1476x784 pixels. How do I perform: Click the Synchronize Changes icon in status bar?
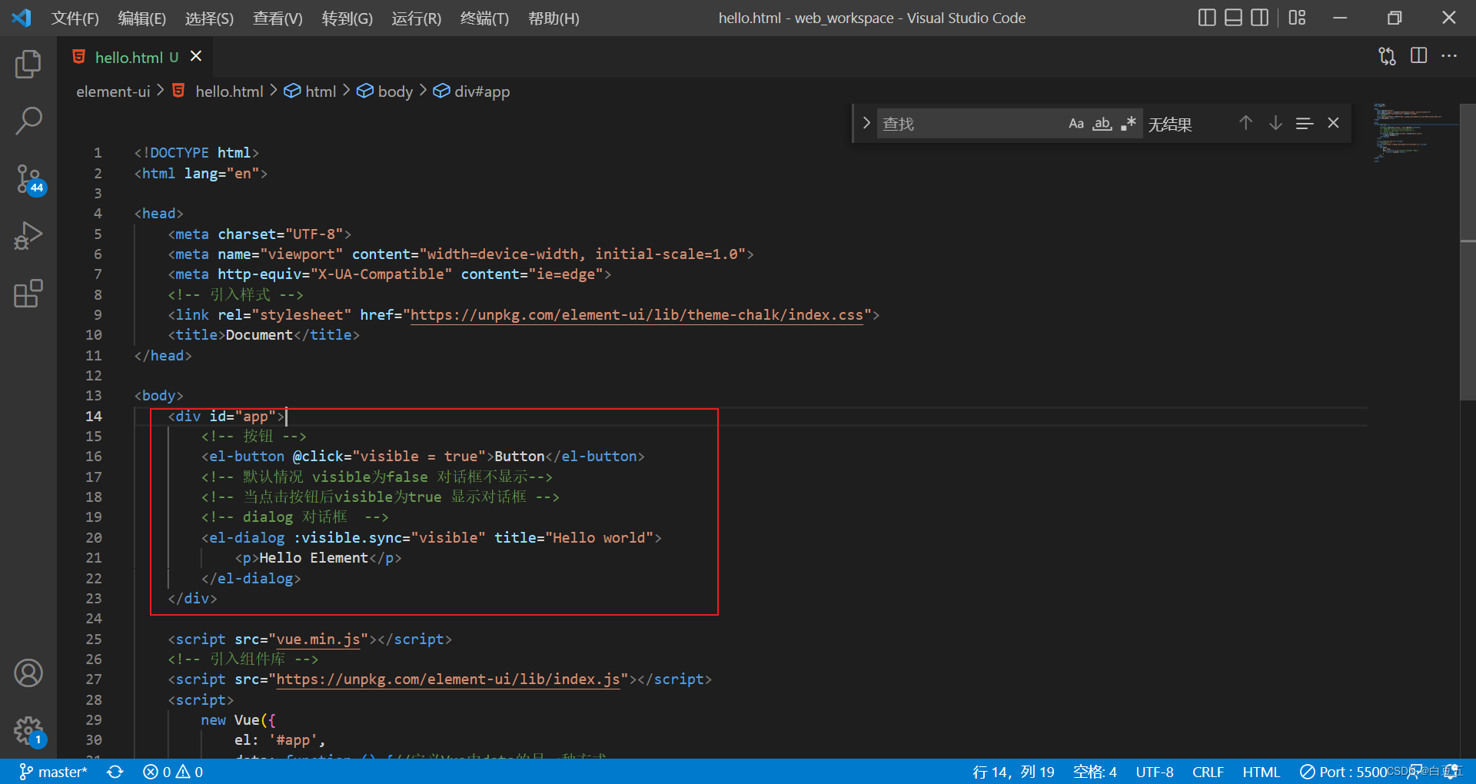[115, 772]
